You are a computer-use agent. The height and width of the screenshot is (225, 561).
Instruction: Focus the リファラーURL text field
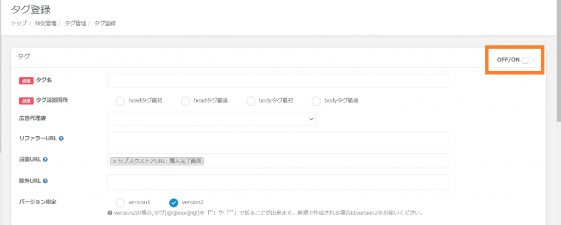coord(278,139)
